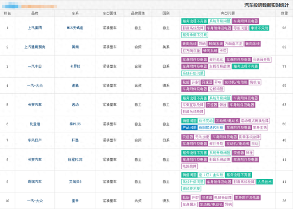Click the 无法加速 tag
The height and width of the screenshot is (209, 293).
point(202,137)
